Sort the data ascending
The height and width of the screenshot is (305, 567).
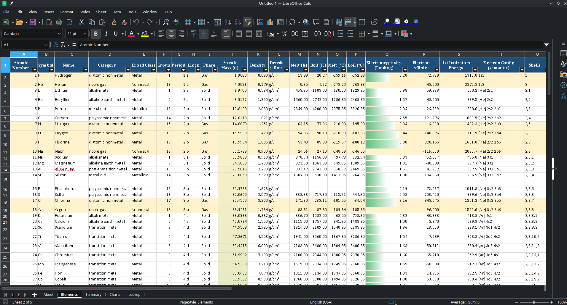[x=227, y=22]
